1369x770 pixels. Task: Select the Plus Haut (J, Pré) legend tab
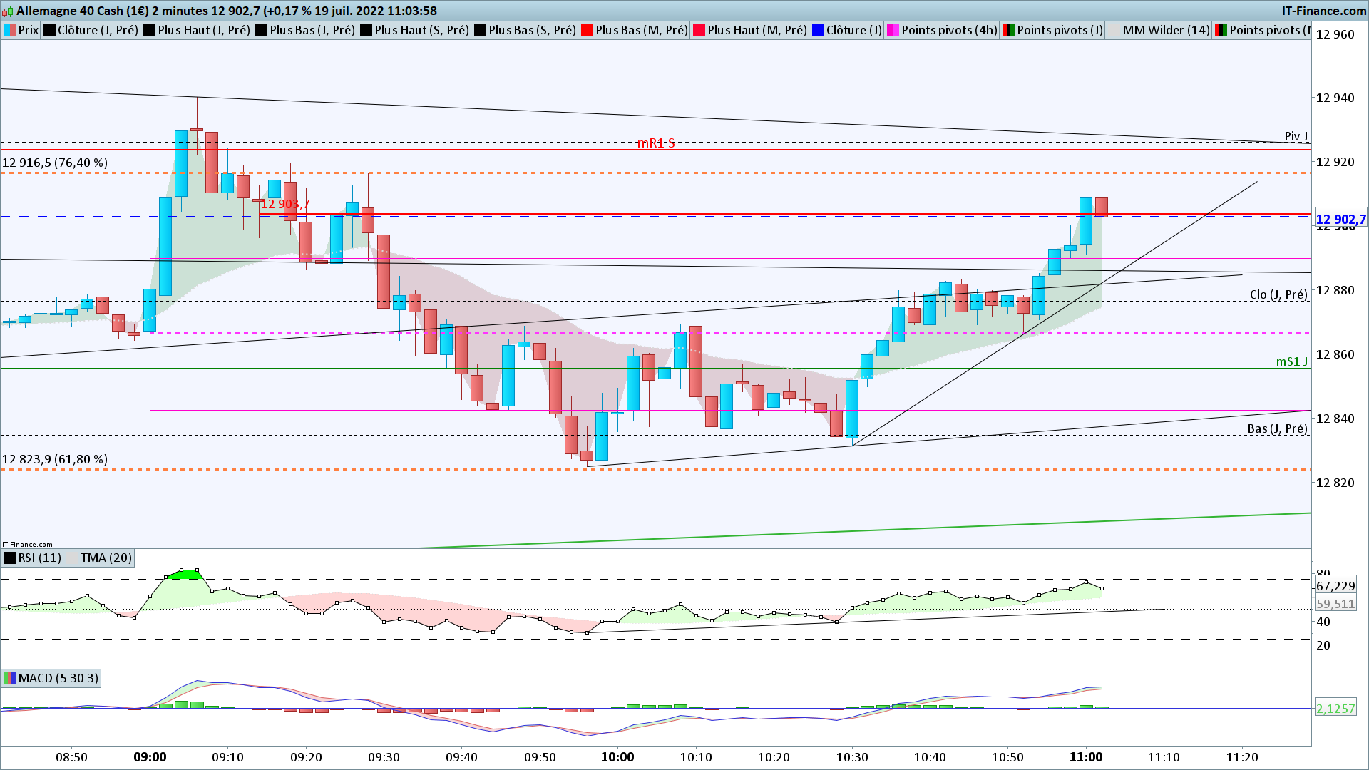[203, 30]
